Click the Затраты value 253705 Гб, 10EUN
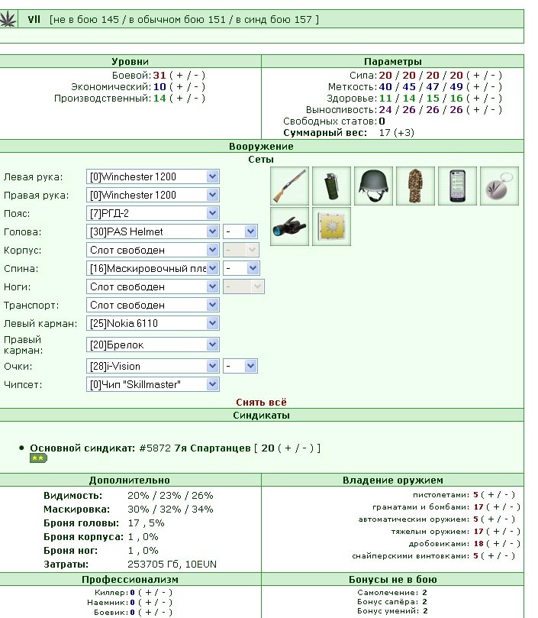The width and height of the screenshot is (538, 618). pyautogui.click(x=172, y=565)
